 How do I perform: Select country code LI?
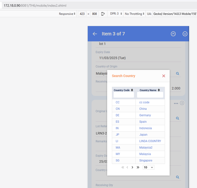click(117, 141)
